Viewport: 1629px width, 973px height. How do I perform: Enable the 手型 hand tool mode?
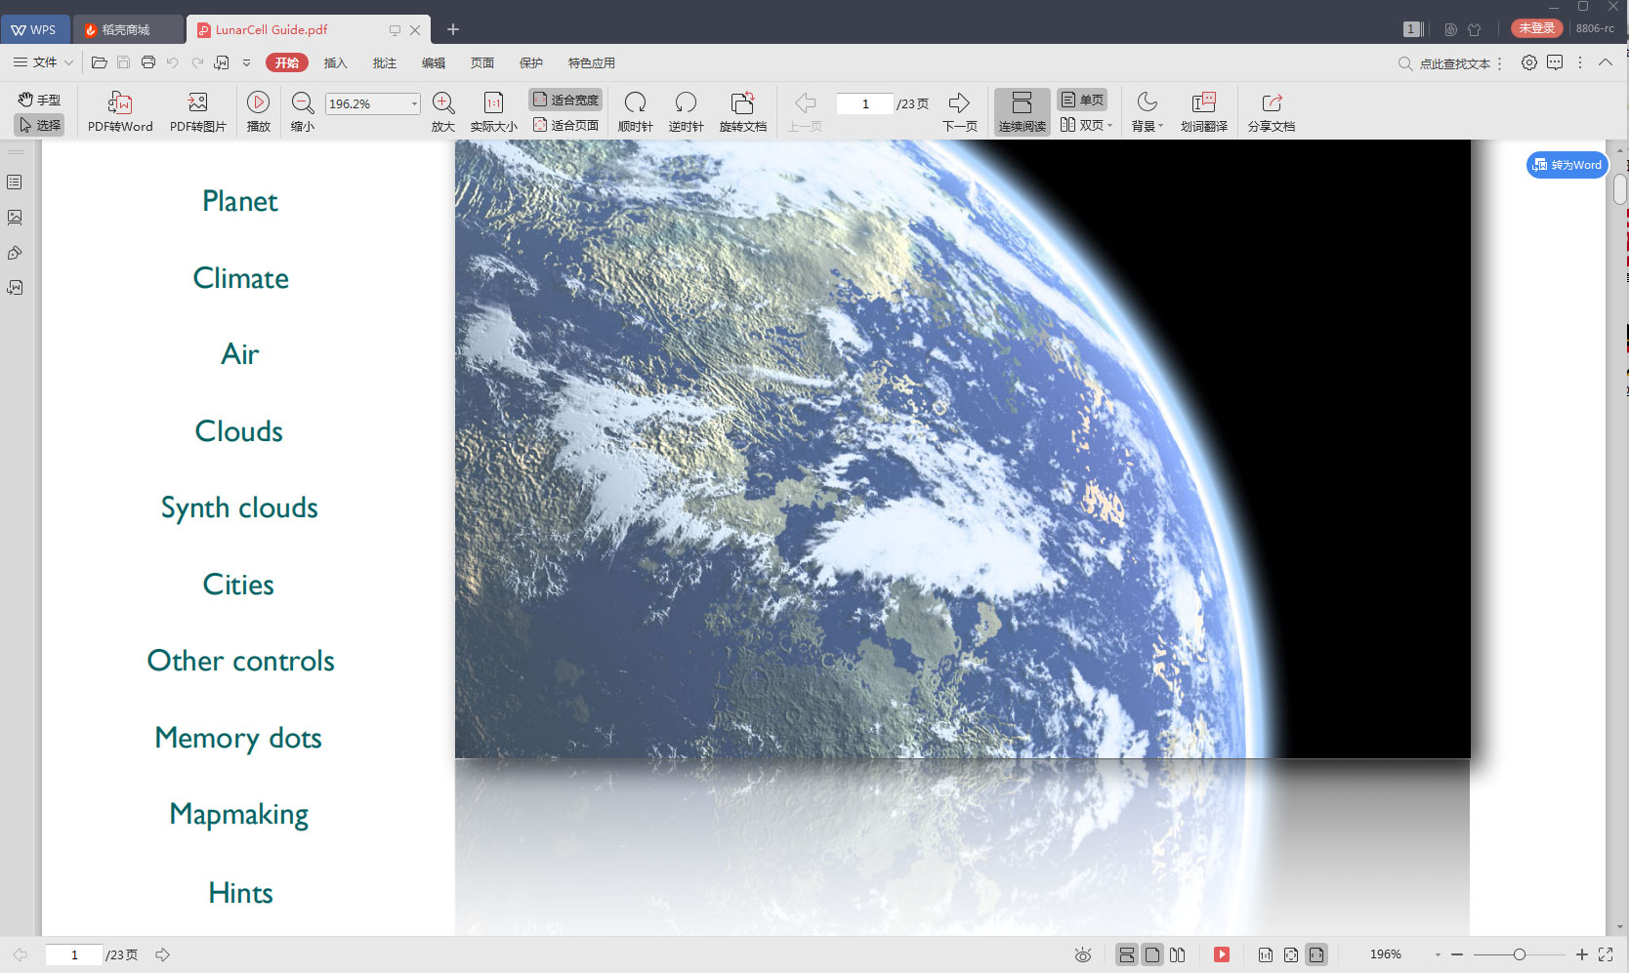pos(39,100)
